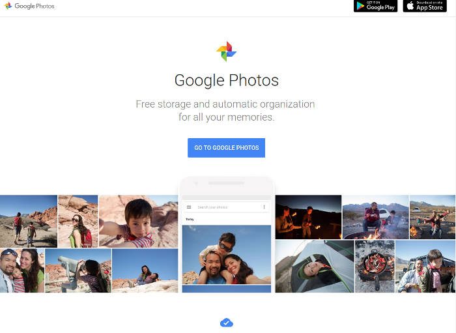
Task: Open photo of father and son by jeep
Action: coord(425,266)
